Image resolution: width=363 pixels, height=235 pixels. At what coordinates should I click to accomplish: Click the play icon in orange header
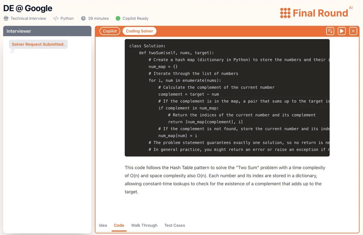coord(342,31)
